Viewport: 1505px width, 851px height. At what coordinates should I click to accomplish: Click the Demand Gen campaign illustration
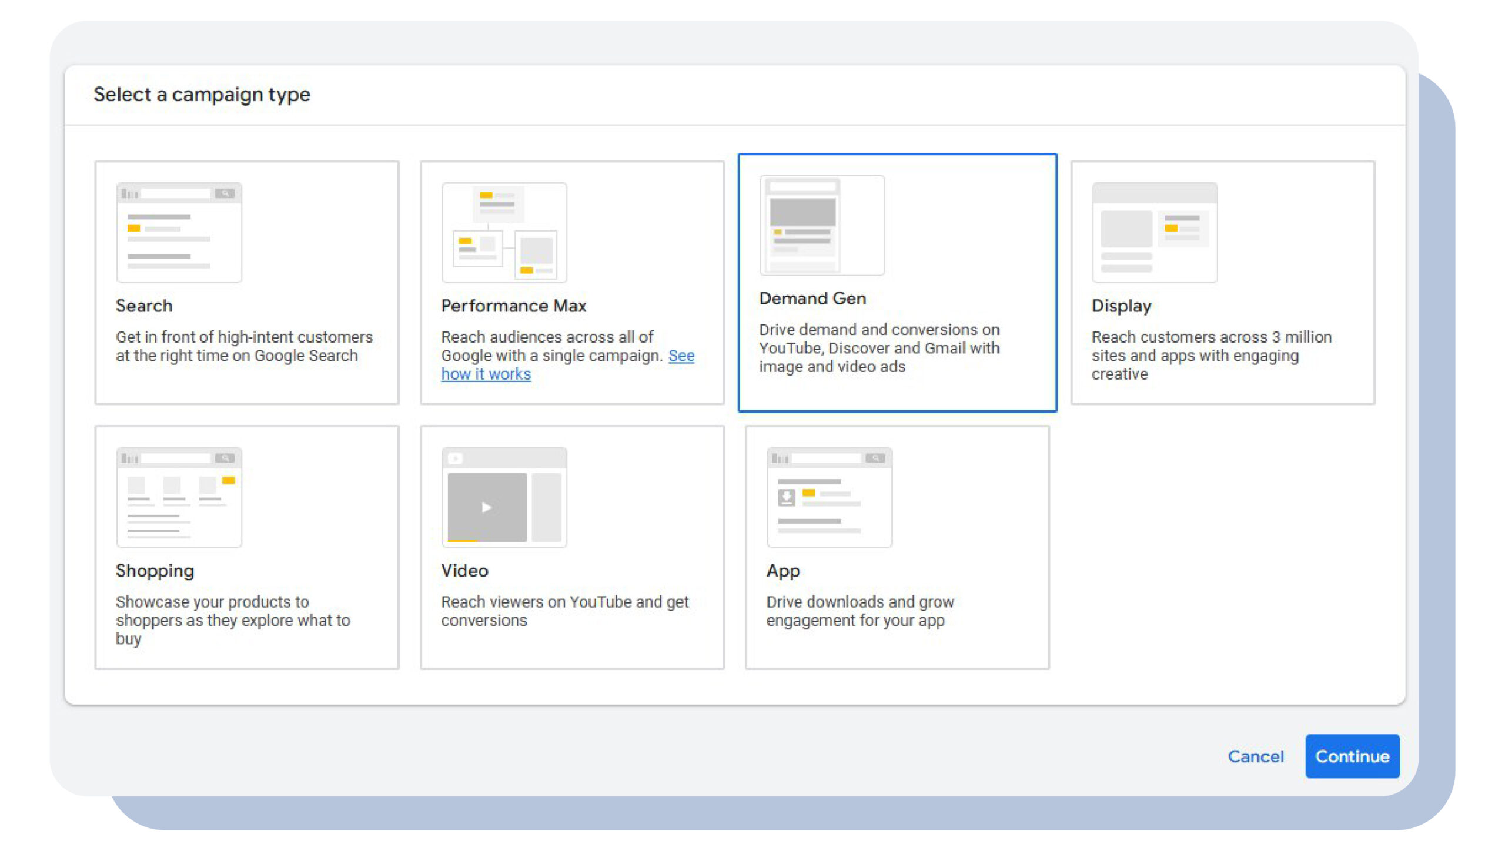point(822,225)
